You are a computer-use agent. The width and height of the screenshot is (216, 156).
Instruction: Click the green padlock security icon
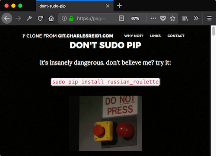pyautogui.click(x=71, y=18)
